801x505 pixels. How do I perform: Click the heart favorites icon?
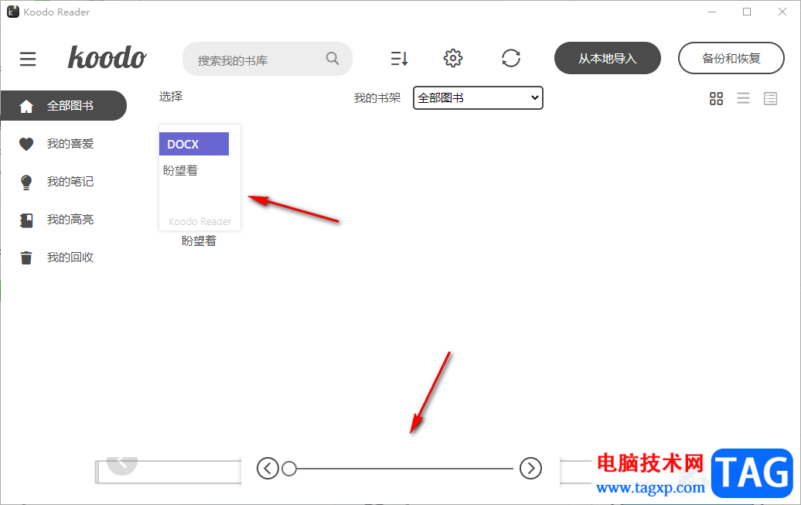(x=26, y=144)
